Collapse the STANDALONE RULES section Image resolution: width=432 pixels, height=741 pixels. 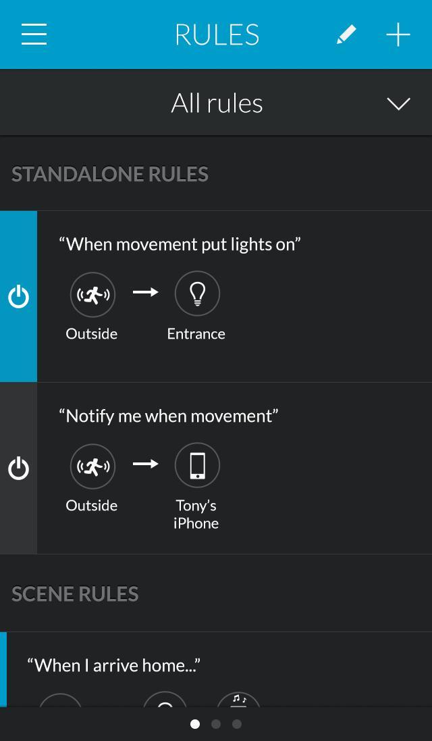109,174
